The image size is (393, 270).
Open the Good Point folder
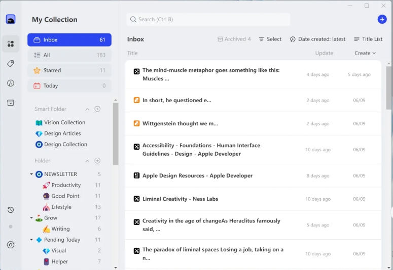pos(65,196)
